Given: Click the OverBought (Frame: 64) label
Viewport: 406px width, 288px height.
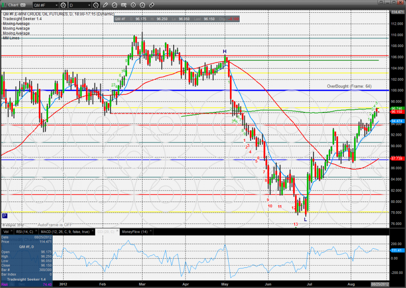Looking at the screenshot, I should tap(349, 86).
